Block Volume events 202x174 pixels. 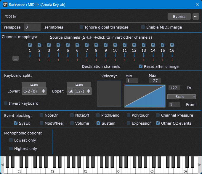tap(72, 123)
